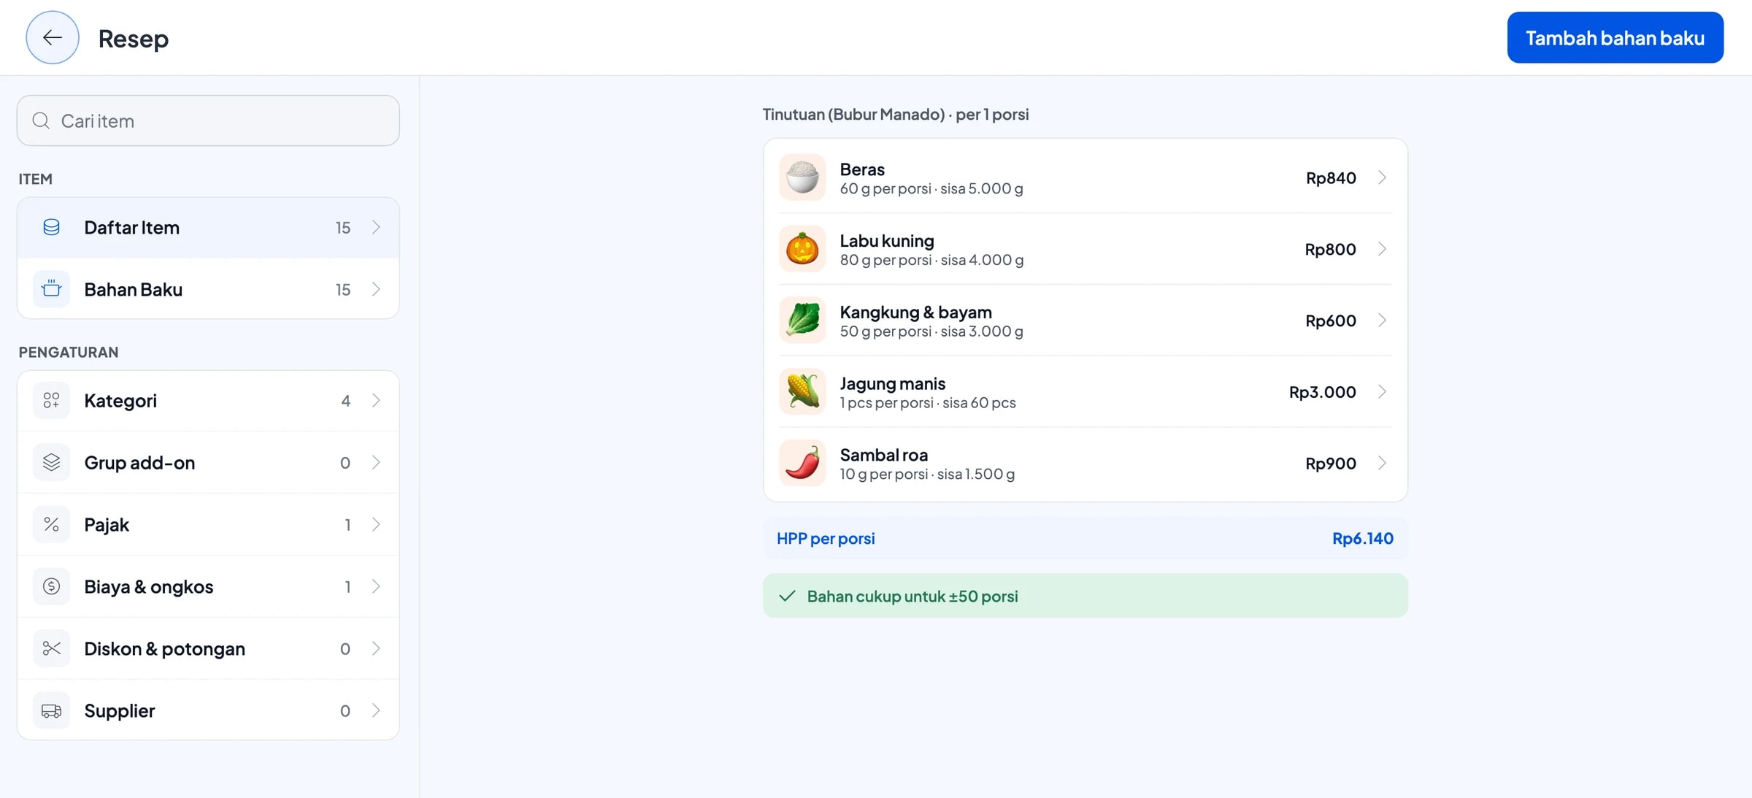Expand the Bahan Baku chevron
Viewport: 1752px width, 798px height.
click(x=376, y=289)
